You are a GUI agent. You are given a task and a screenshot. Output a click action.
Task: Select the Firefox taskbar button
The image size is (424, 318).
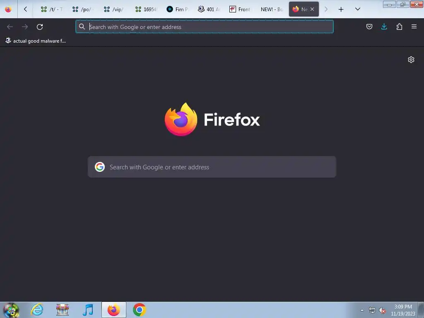pyautogui.click(x=114, y=310)
